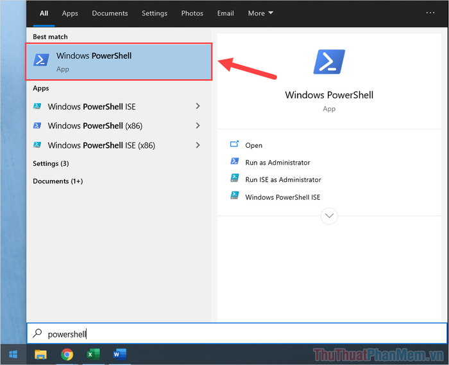The image size is (449, 365).
Task: Switch to the All tab
Action: click(44, 13)
